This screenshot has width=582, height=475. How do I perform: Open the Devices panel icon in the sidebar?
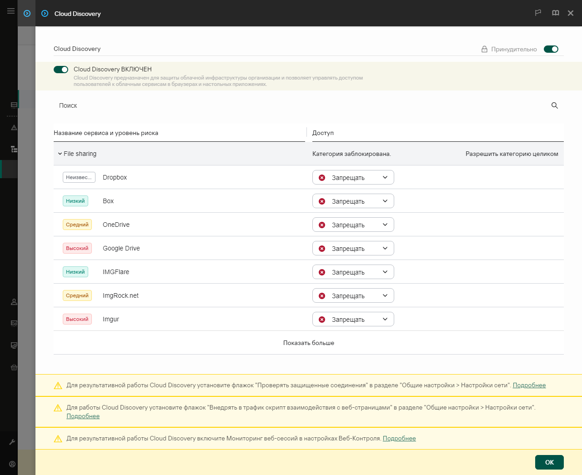point(14,105)
